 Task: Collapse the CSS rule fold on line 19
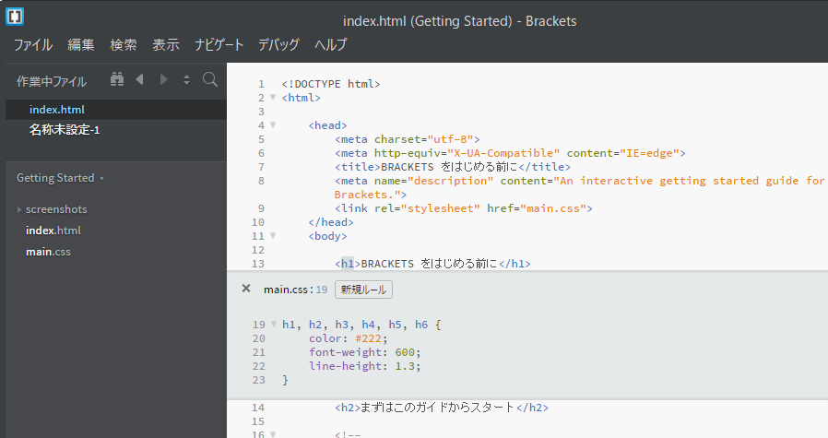pyautogui.click(x=273, y=325)
